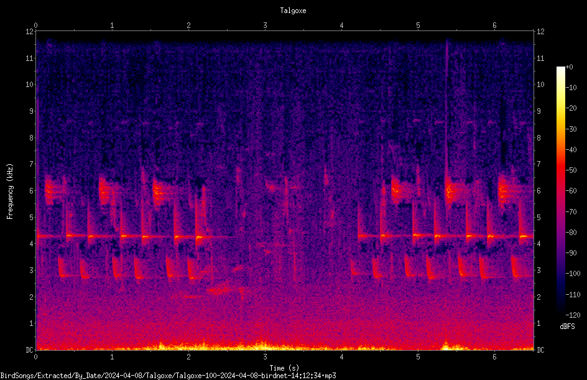The height and width of the screenshot is (380, 587).
Task: Click the file path text at bottom
Action: point(168,376)
